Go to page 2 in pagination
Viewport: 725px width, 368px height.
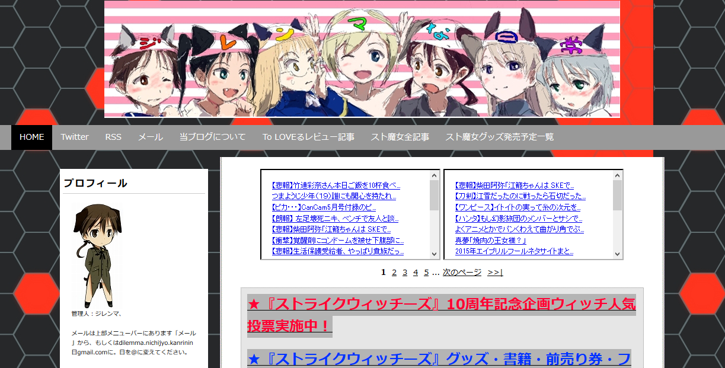pyautogui.click(x=394, y=273)
